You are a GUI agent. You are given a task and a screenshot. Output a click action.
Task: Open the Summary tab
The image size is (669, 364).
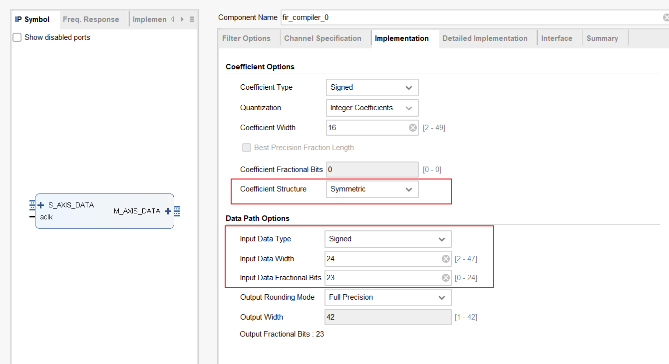click(602, 38)
